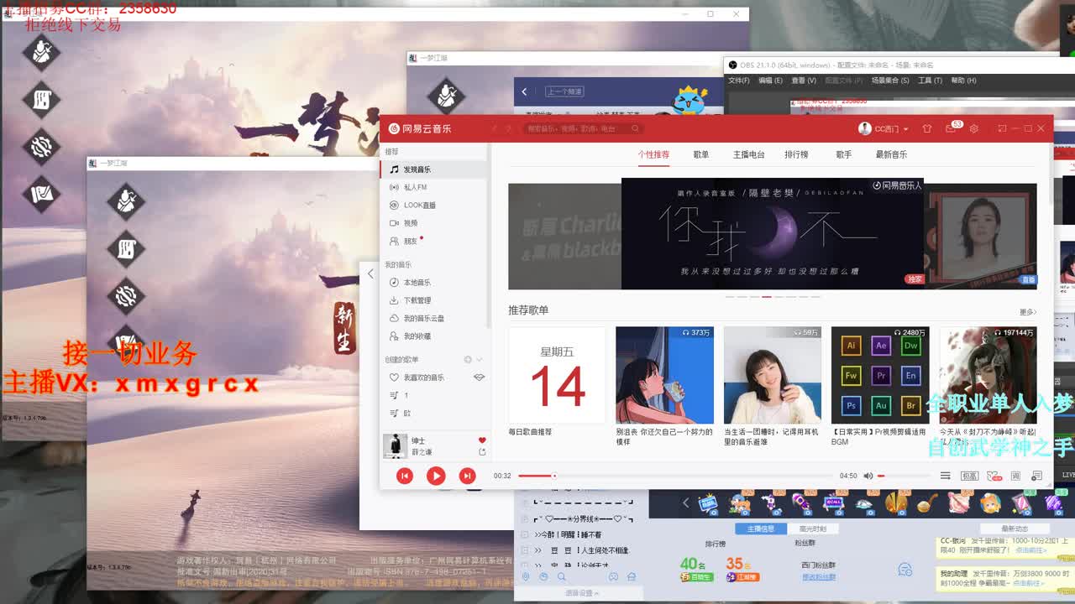Click the 修改粉丝群 link

tap(819, 577)
